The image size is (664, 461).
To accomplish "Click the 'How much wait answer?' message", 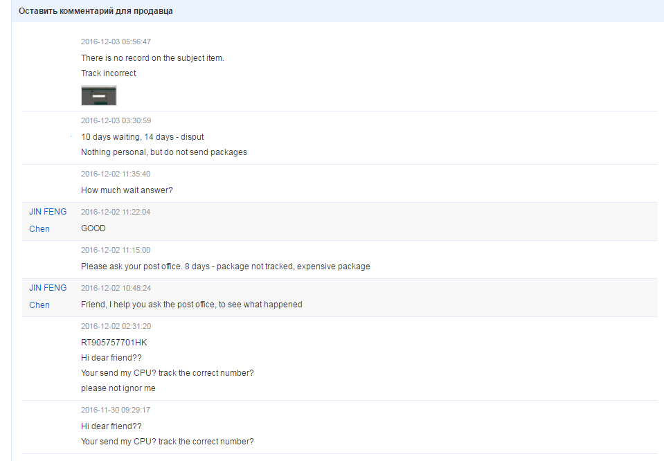I will click(127, 190).
